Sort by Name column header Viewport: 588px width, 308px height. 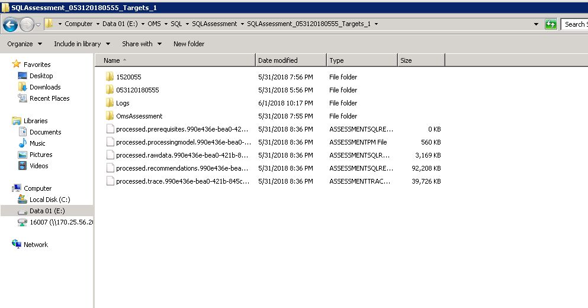pyautogui.click(x=175, y=60)
